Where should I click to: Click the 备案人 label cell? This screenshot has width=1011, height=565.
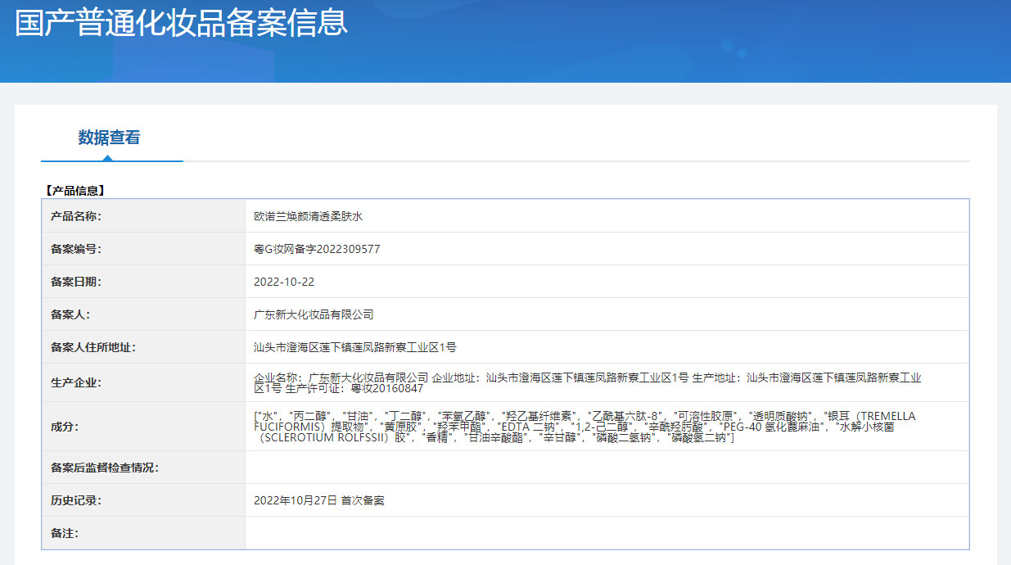[x=143, y=314]
